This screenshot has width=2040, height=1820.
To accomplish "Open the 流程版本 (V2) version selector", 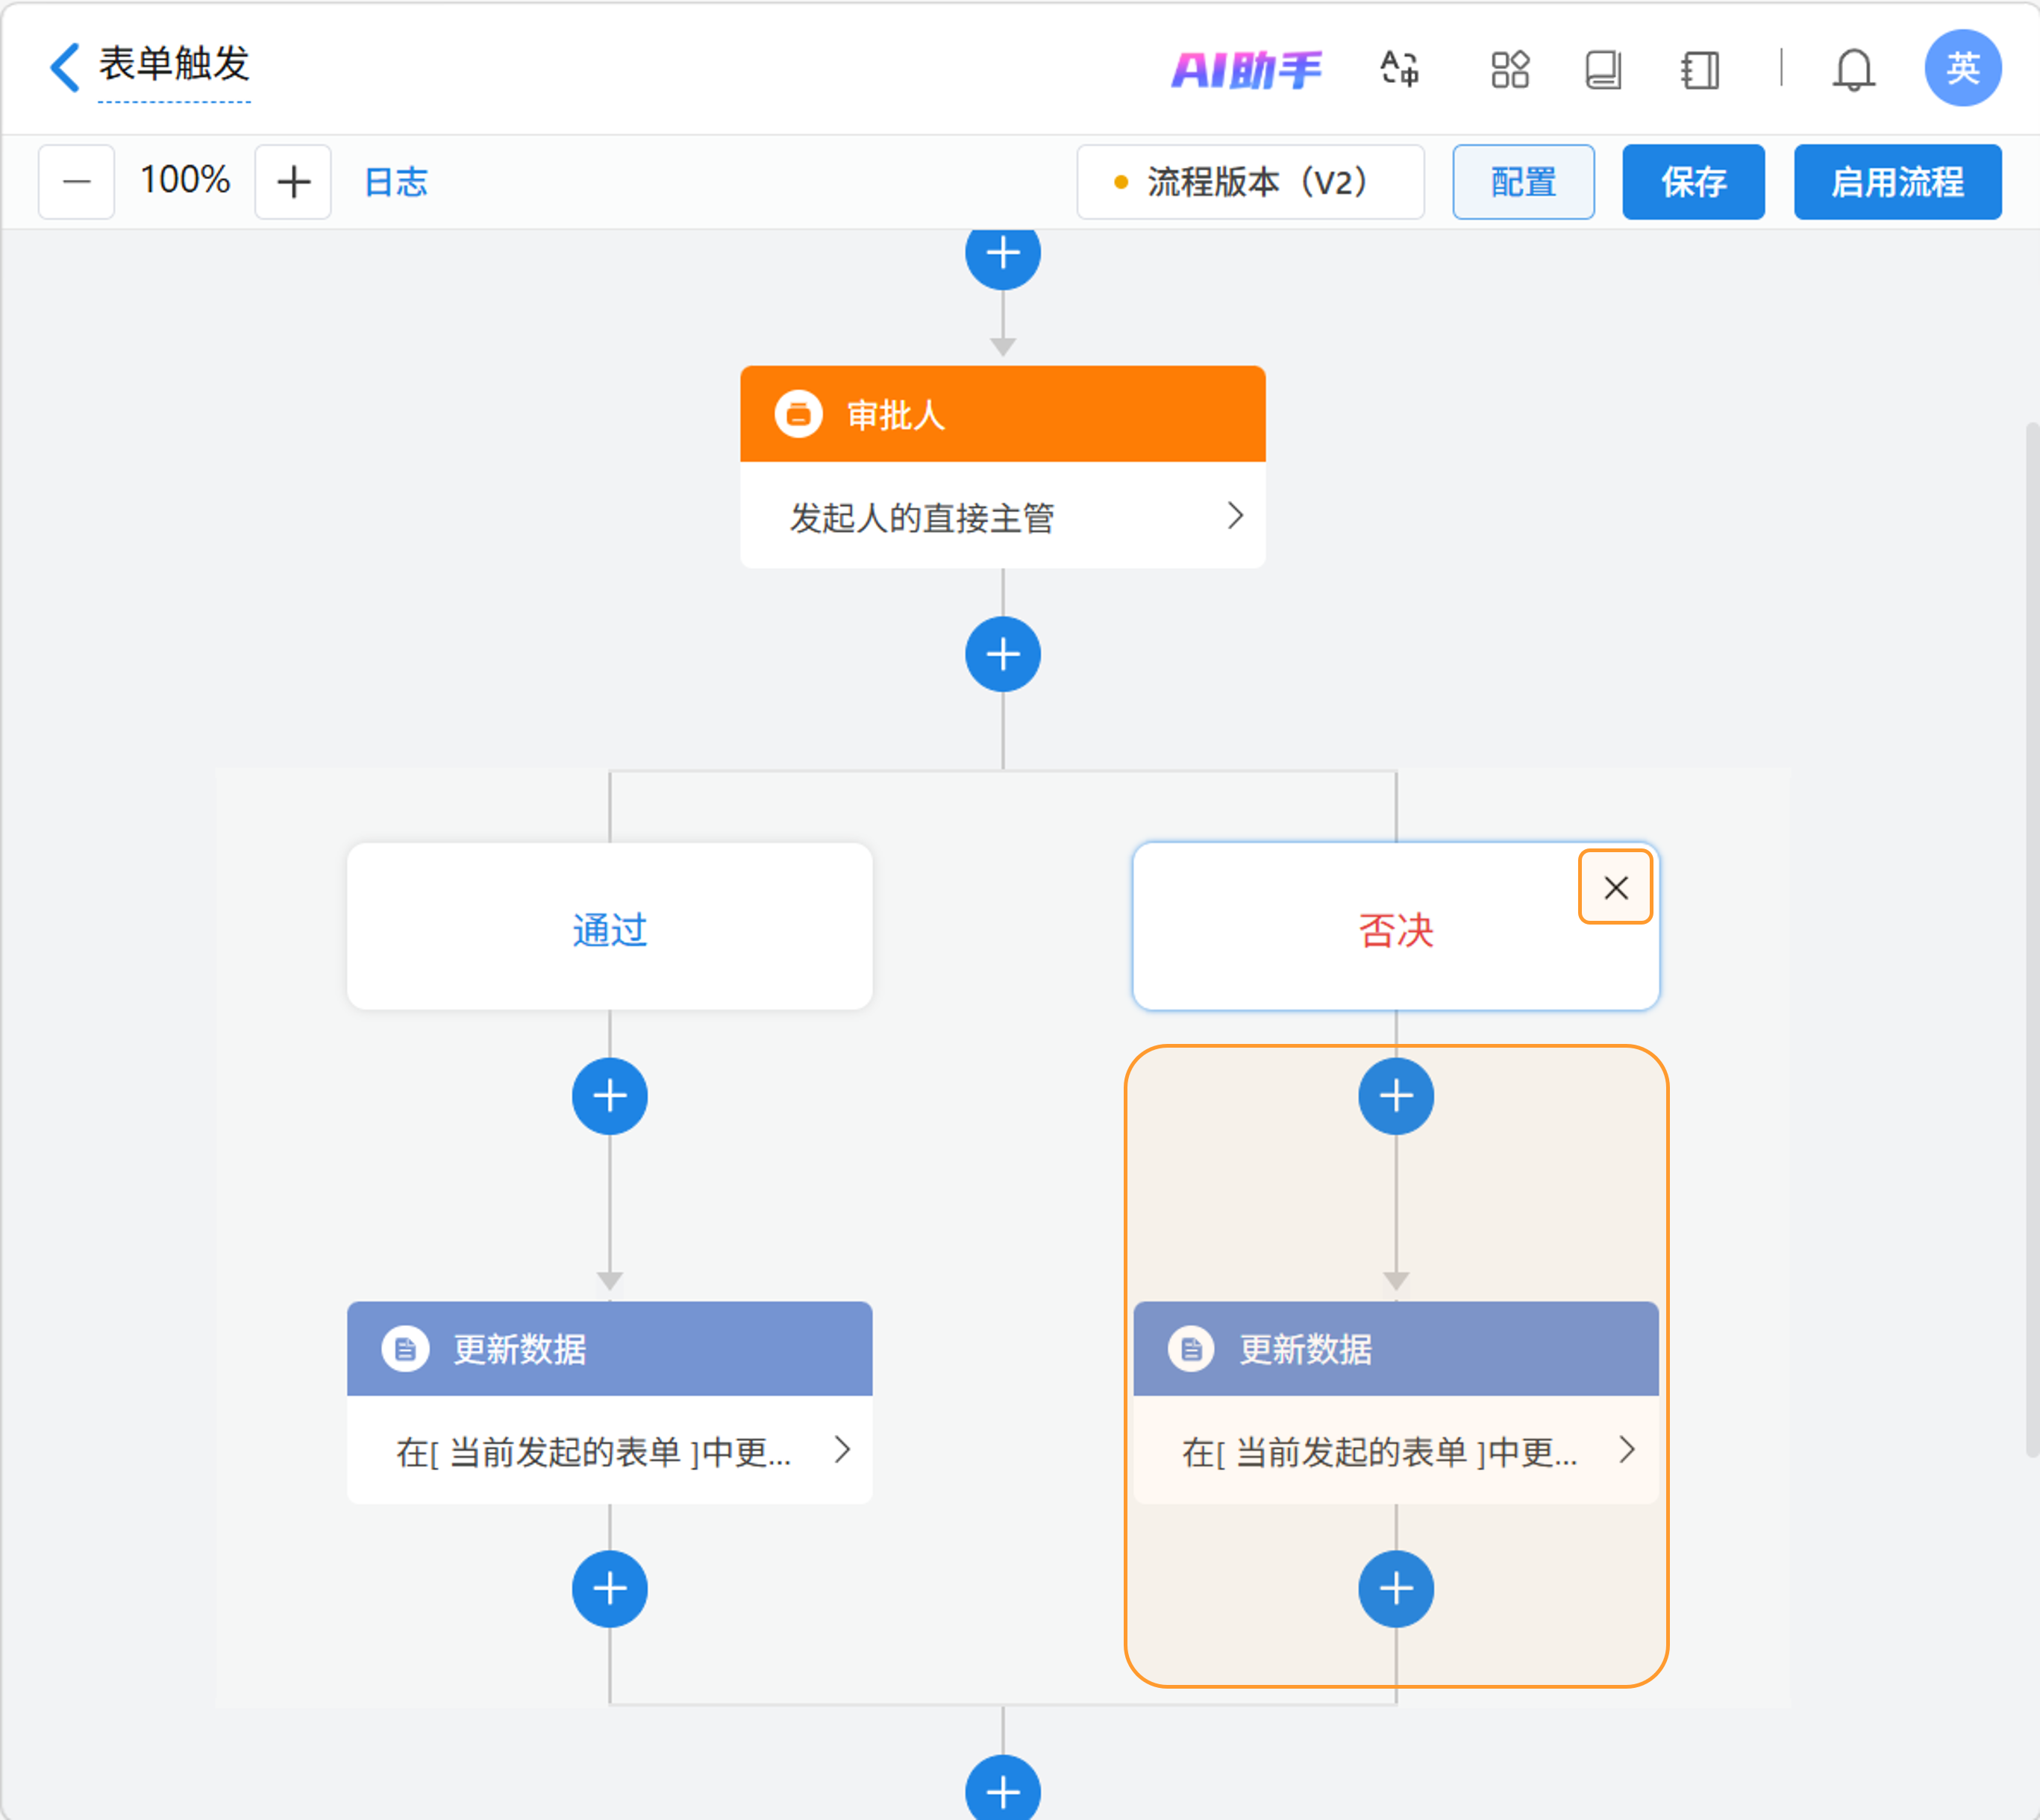I will pyautogui.click(x=1250, y=182).
